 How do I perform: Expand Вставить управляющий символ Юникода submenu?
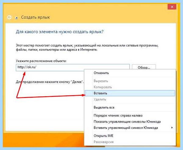point(130,128)
